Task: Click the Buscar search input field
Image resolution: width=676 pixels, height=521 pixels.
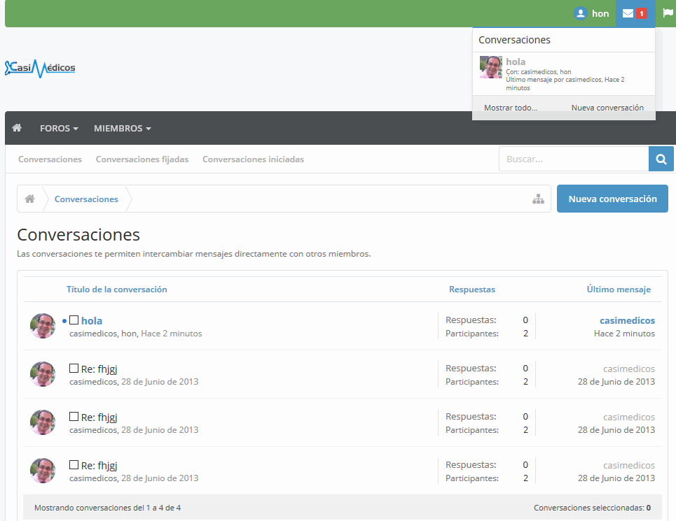Action: coord(573,159)
